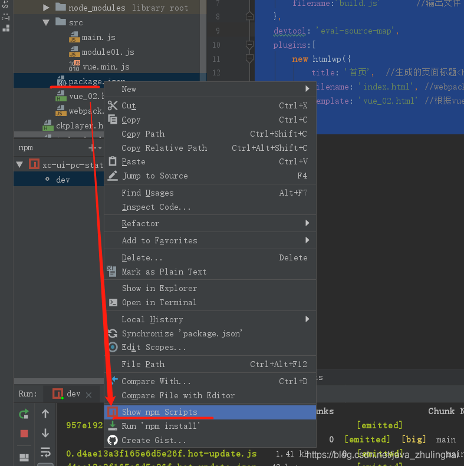Click the GitHub Create Gist icon

[x=113, y=440]
